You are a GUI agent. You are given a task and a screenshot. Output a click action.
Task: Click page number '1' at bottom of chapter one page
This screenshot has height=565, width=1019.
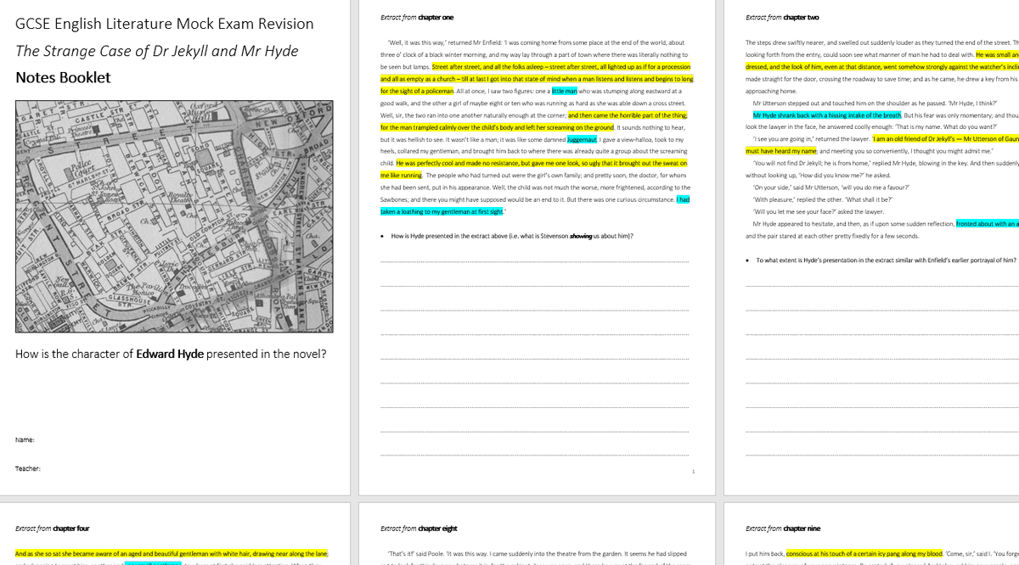point(693,472)
